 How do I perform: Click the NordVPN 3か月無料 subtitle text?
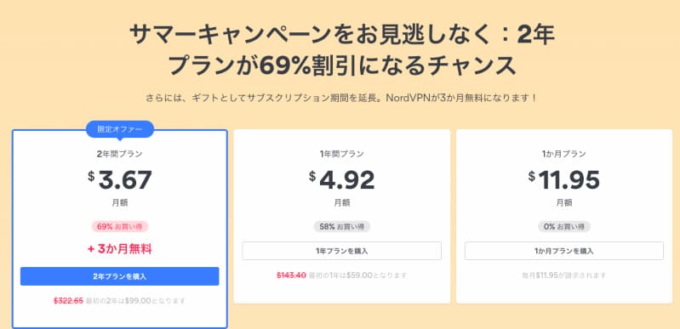(342, 98)
